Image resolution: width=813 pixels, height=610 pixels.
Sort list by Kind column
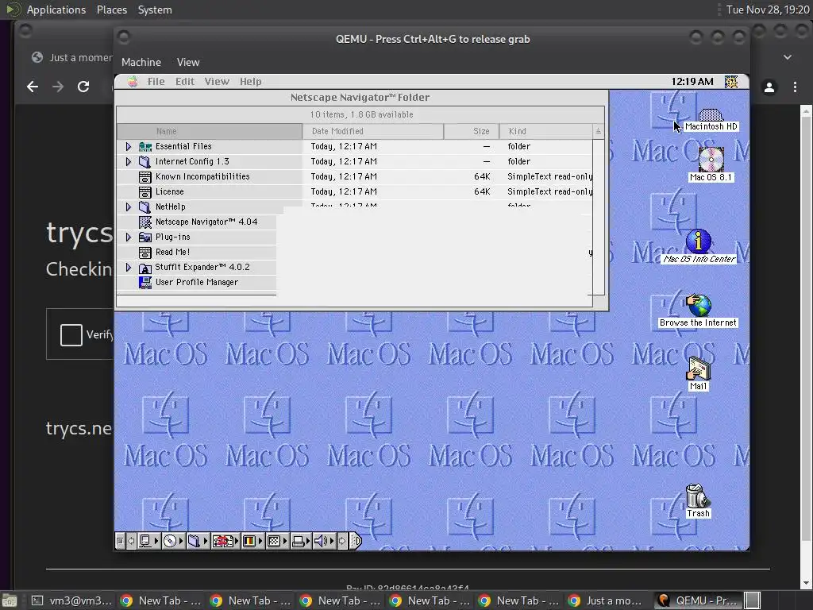coord(546,131)
